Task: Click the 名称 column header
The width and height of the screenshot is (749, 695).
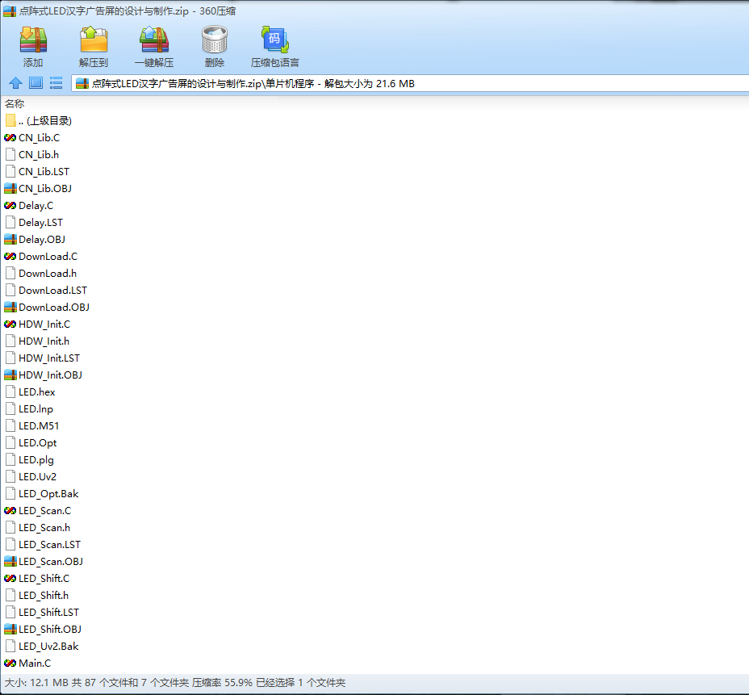Action: click(15, 103)
